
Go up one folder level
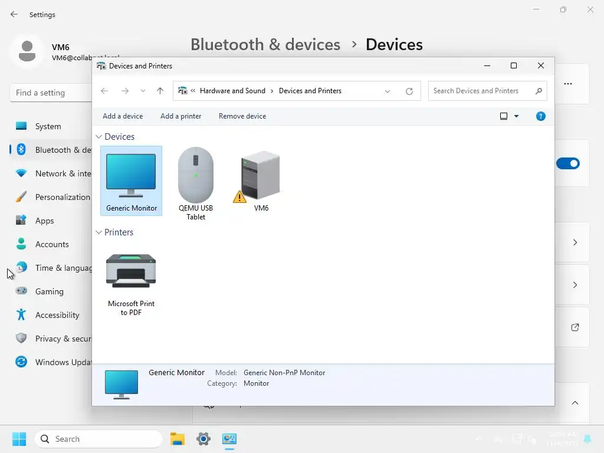coord(160,91)
